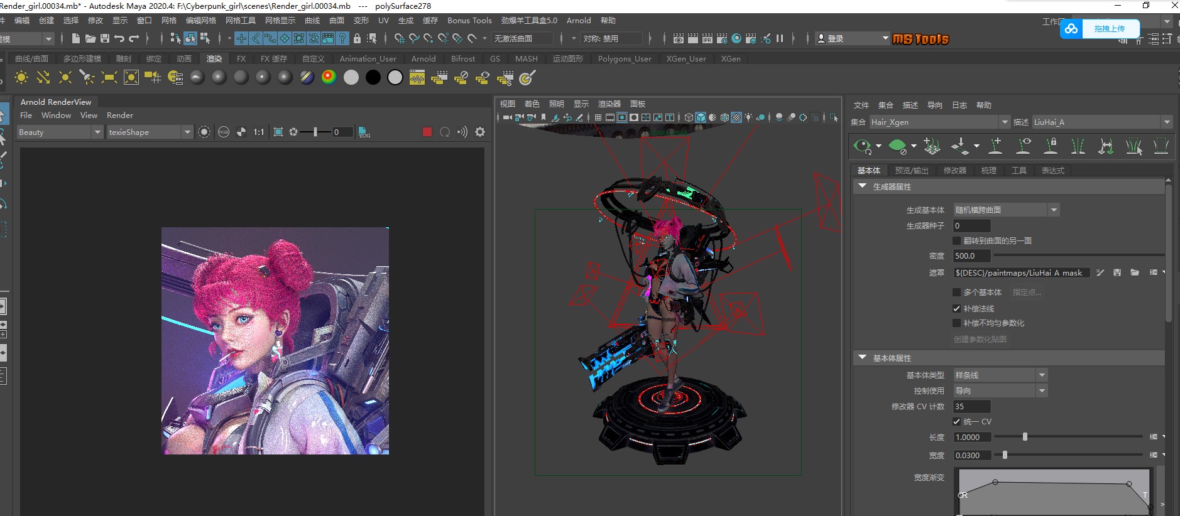Enable '补偿不均匀参数化' checkbox

click(x=956, y=323)
